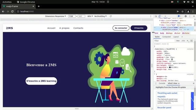Open device toolbar more options menu
196x110 pixels.
pyautogui.click(x=151, y=16)
